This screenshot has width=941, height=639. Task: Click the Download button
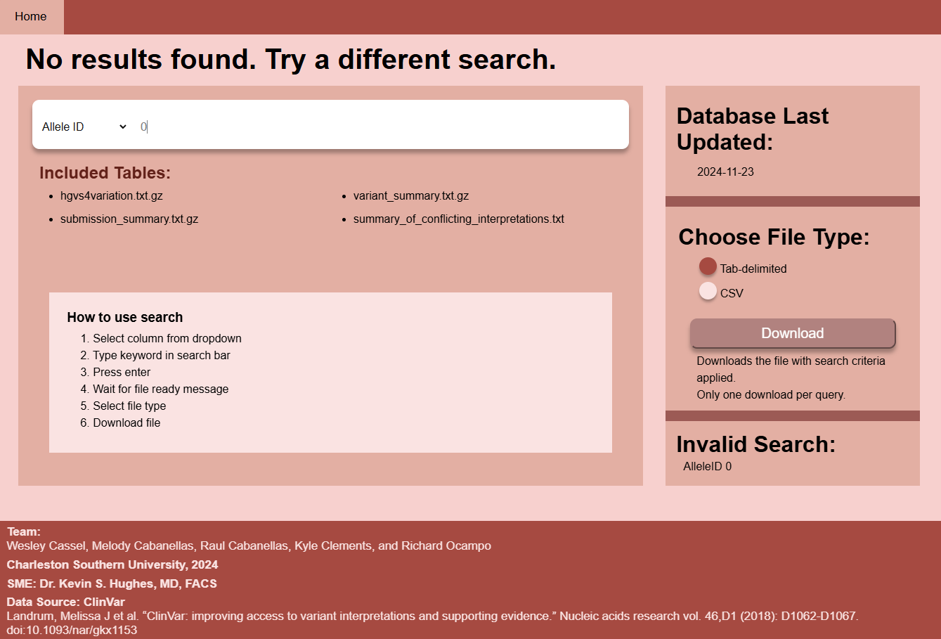tap(793, 333)
